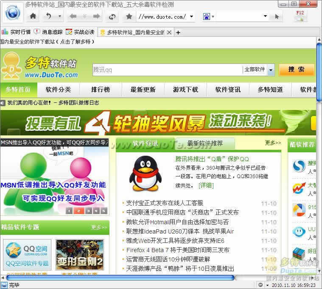The image size is (322, 289).
Task: Click the QQ penguin news image
Action: tap(146, 173)
